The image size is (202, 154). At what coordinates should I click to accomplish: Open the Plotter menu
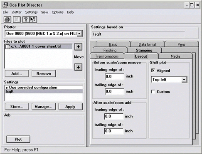[x=17, y=12]
